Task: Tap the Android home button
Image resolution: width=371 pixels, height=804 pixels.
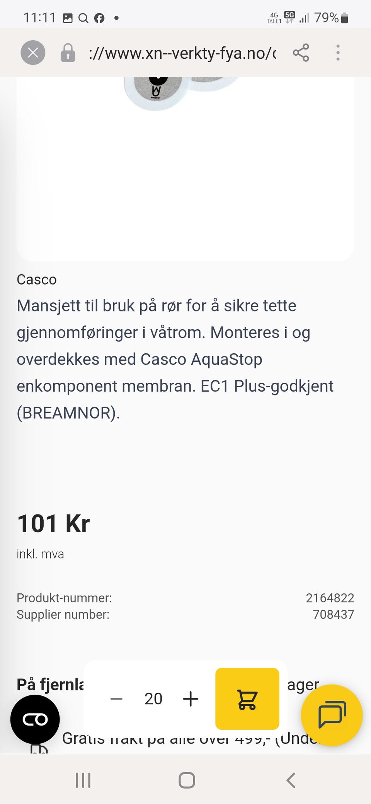Action: [x=187, y=780]
